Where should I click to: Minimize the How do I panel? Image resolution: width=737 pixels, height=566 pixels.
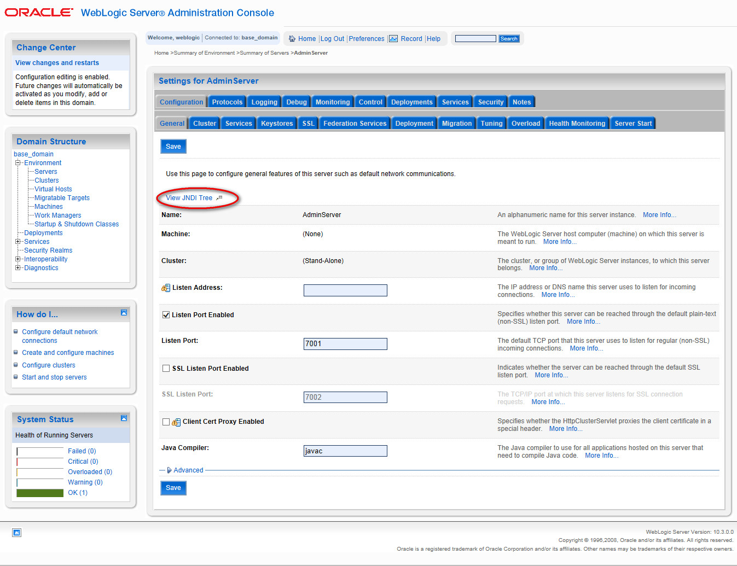(x=124, y=313)
